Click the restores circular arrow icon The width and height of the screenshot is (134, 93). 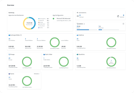click(118, 16)
